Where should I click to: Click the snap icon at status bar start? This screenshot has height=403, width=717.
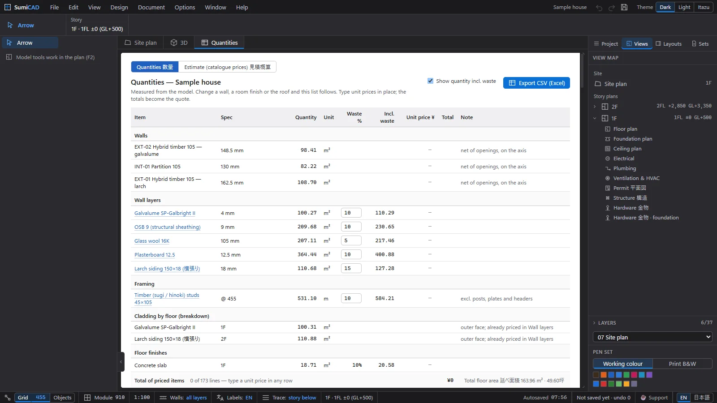8,398
